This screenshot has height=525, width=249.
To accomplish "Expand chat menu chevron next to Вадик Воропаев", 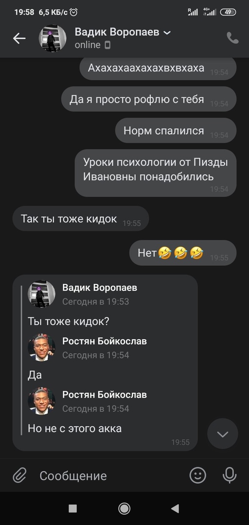I will coord(166,33).
